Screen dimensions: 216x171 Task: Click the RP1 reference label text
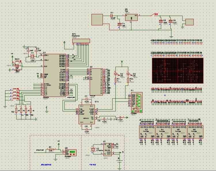[74, 34]
